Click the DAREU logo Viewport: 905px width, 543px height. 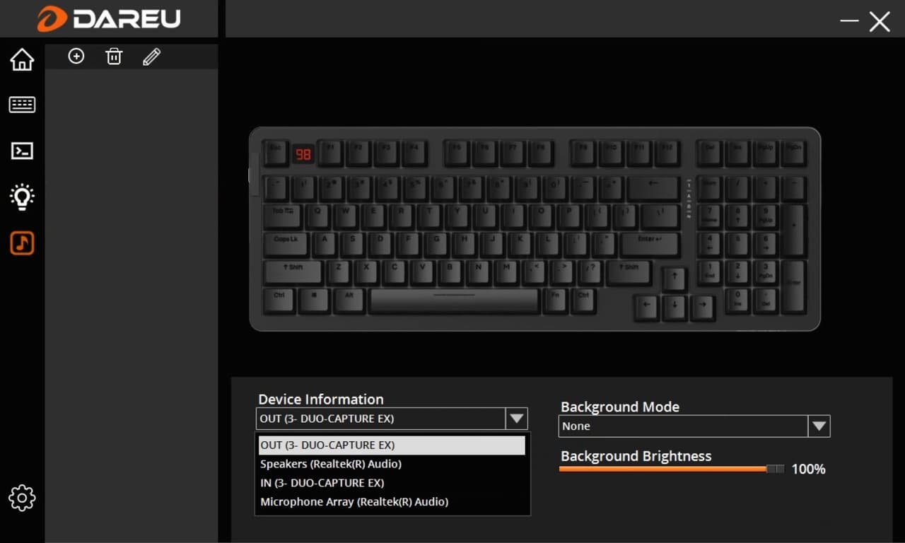(109, 18)
